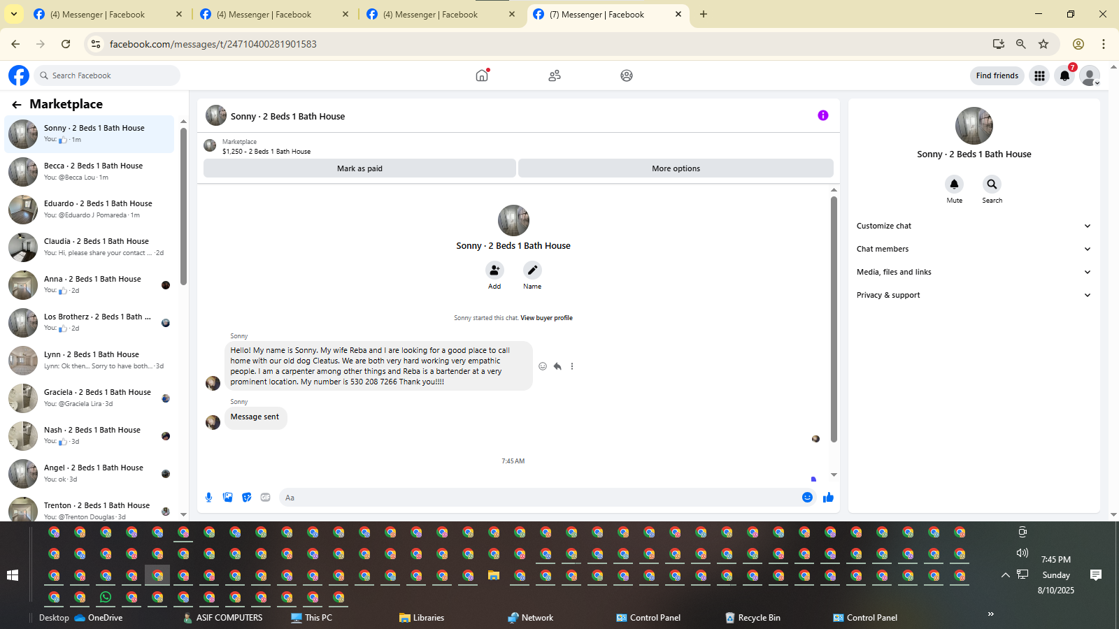Open the Lynn conversation
This screenshot has height=629, width=1119.
[90, 361]
